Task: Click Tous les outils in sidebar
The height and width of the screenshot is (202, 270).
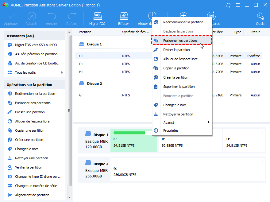Action: (x=25, y=72)
